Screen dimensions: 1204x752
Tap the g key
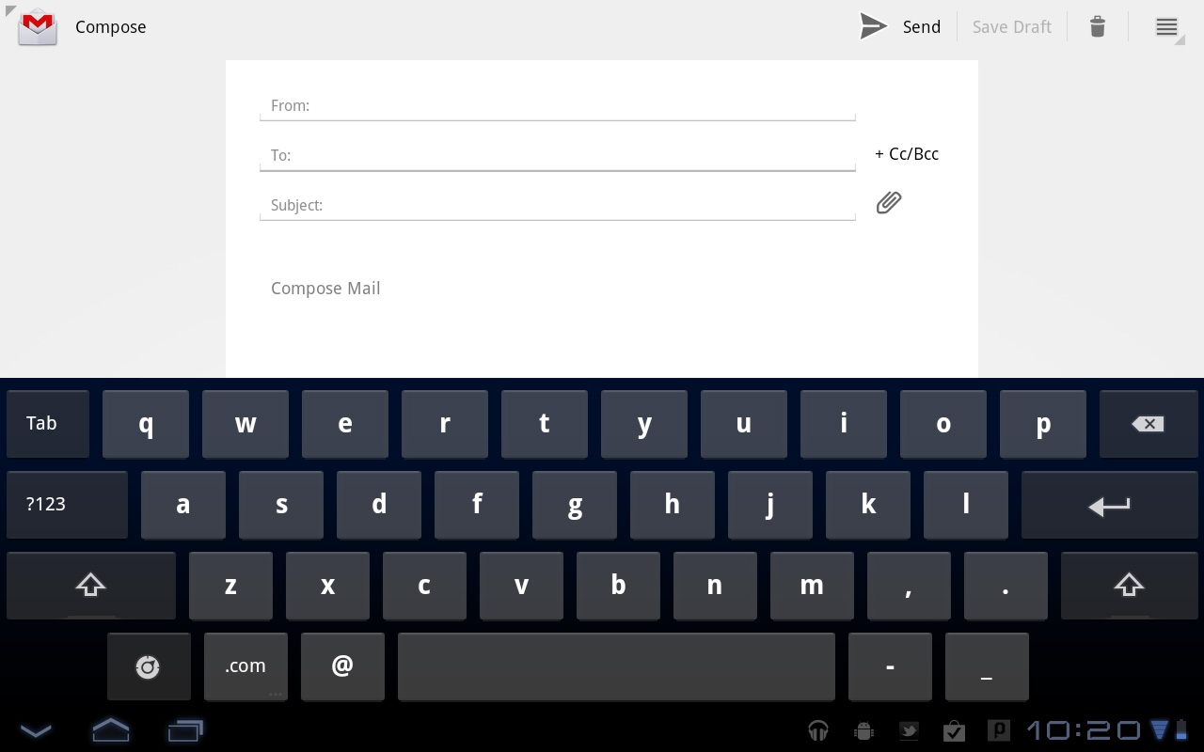point(575,505)
